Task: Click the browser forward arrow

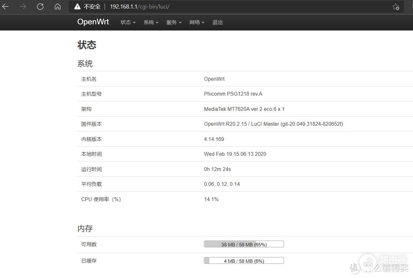Action: (23, 7)
